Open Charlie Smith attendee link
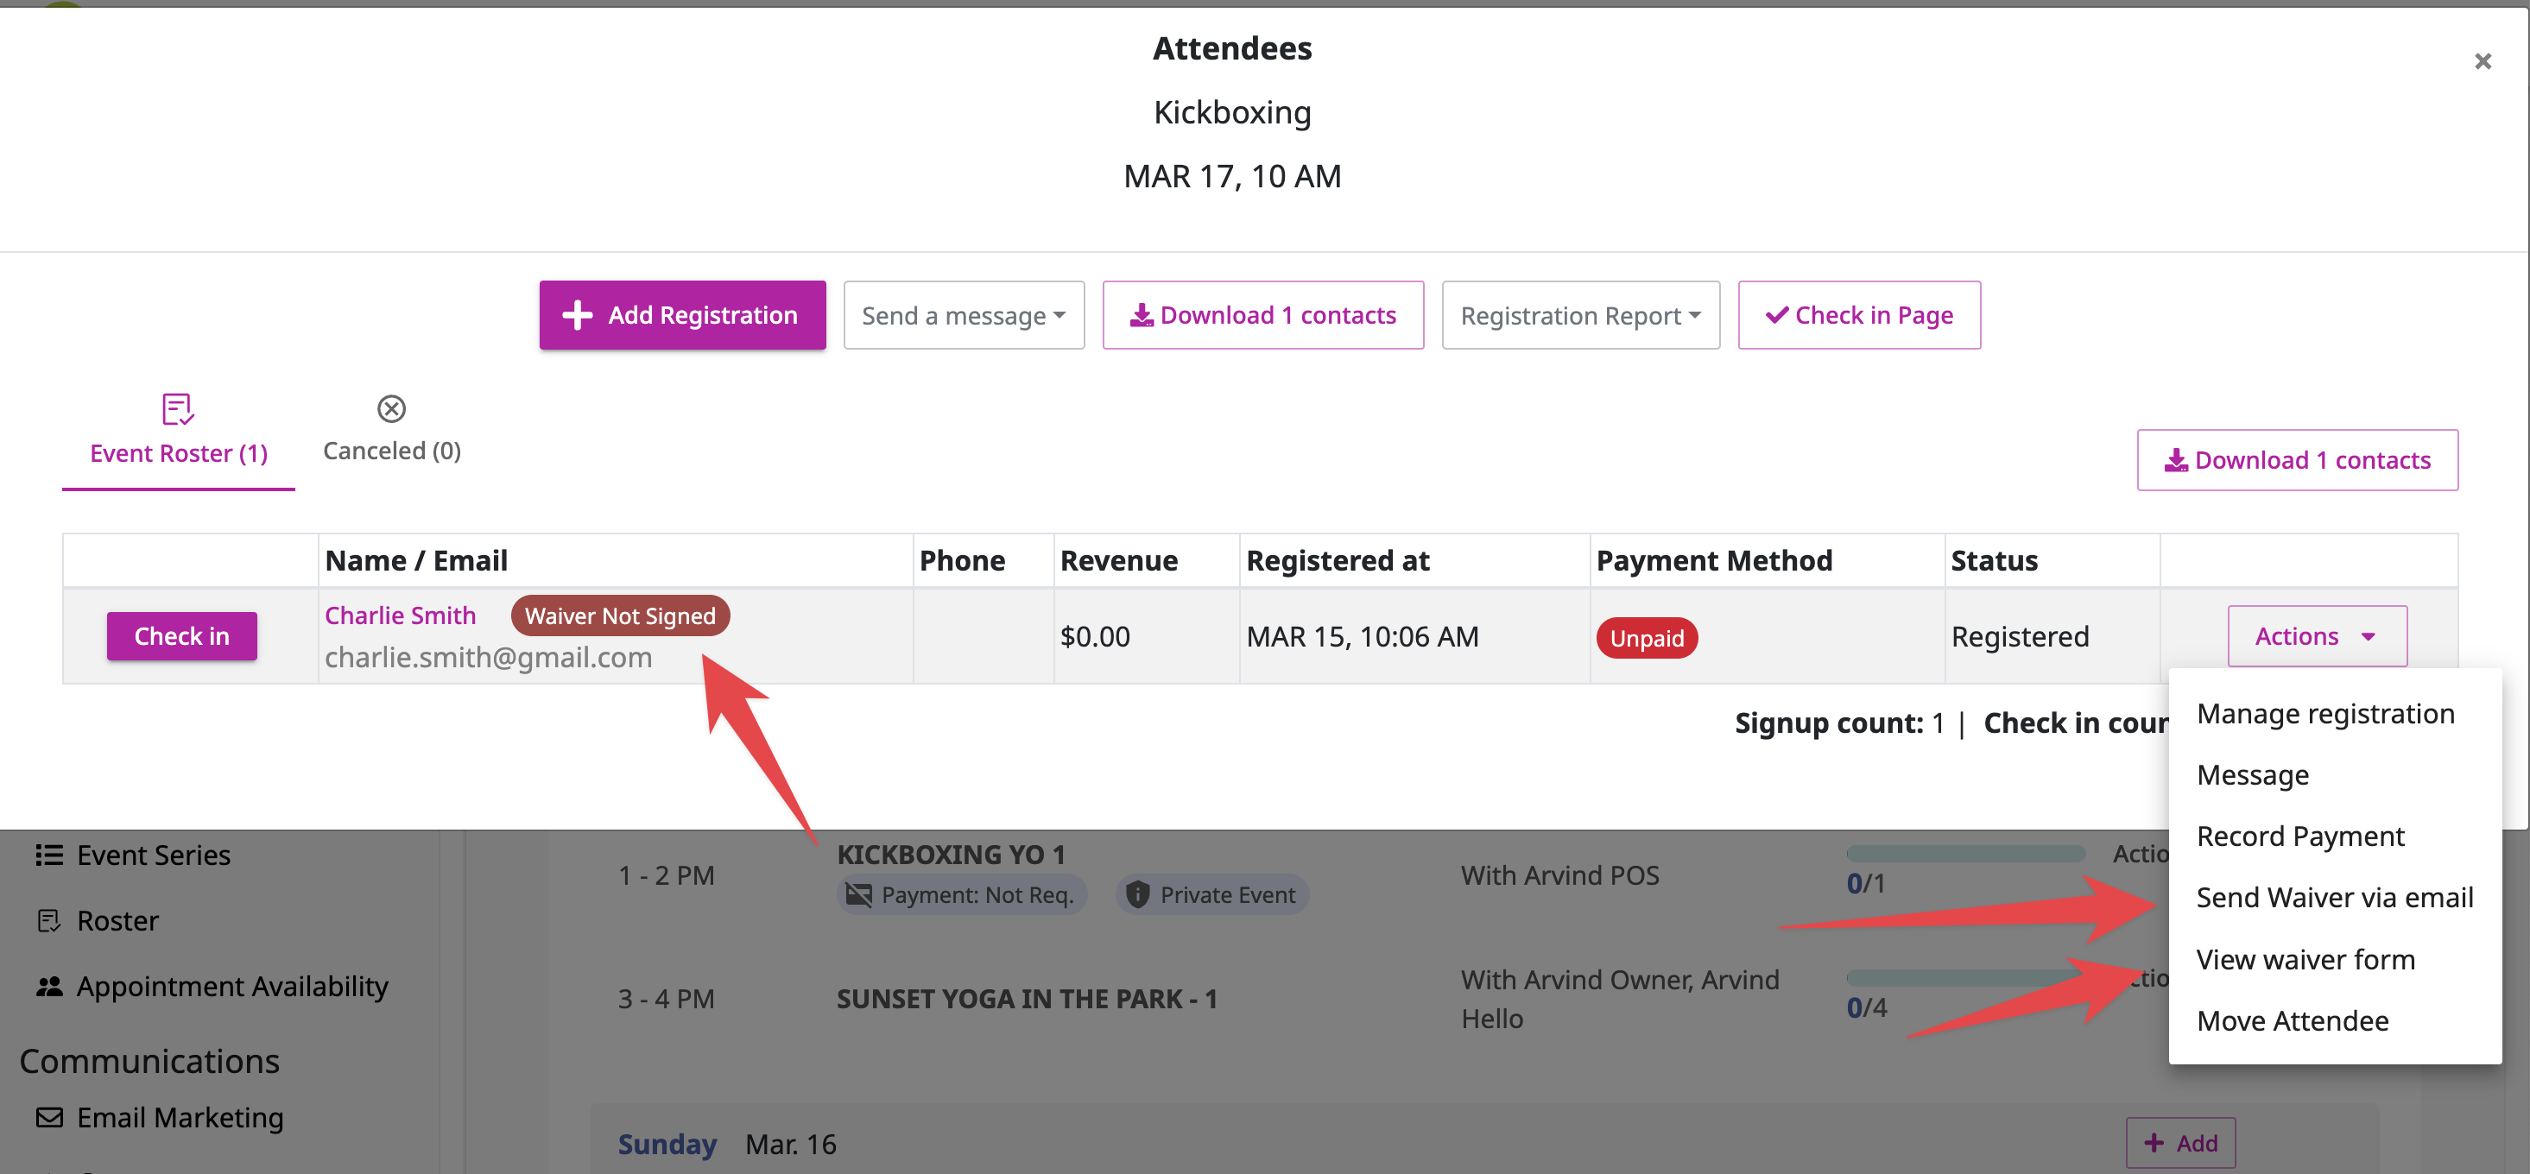This screenshot has width=2530, height=1174. pos(400,615)
